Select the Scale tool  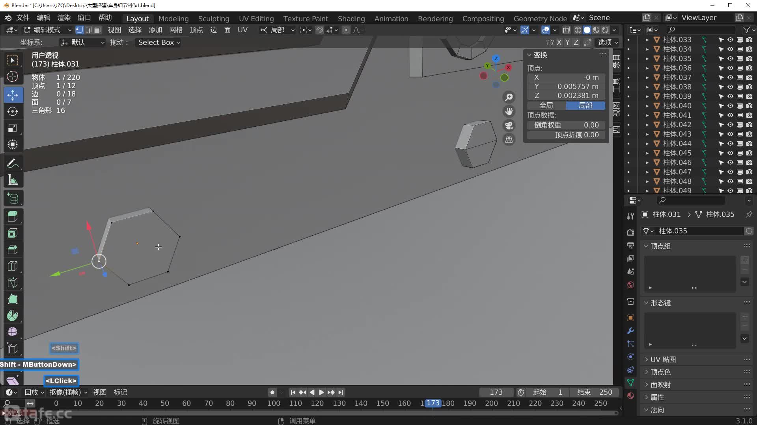pos(13,128)
